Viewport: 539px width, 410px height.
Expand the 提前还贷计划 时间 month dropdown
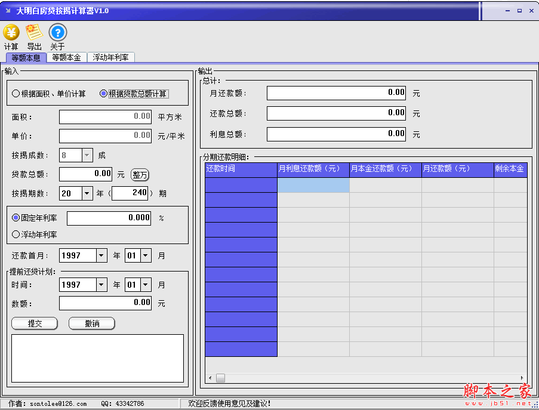pyautogui.click(x=146, y=285)
